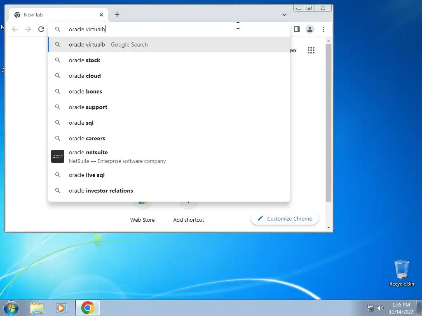Select the 'oracle careers' suggestion

click(x=169, y=138)
